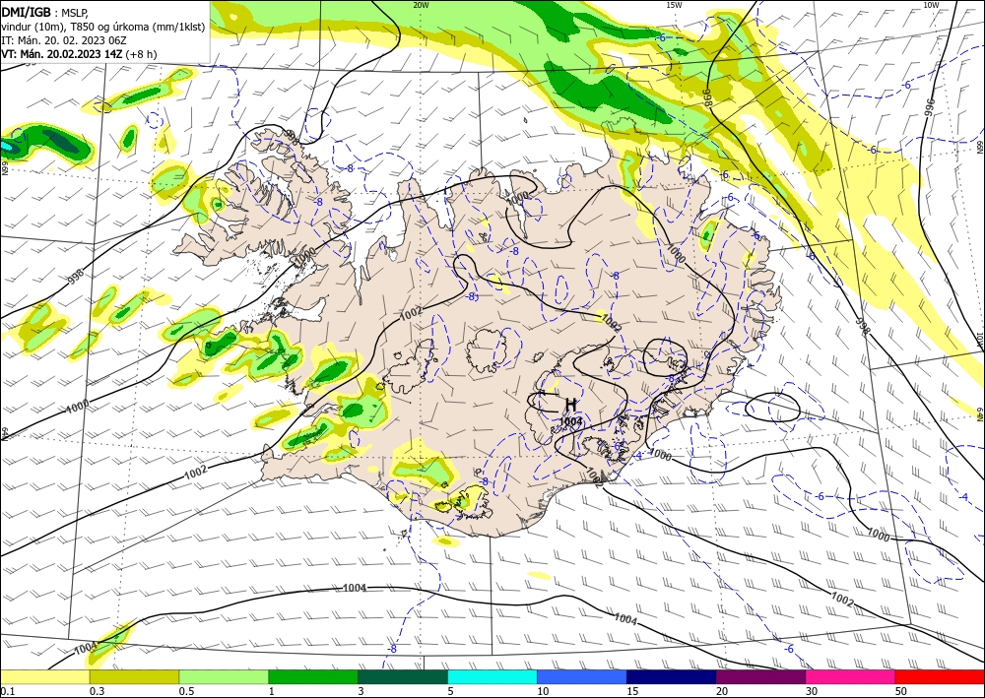Click the light green 0.5–1 legend swatch
The width and height of the screenshot is (985, 698).
click(224, 676)
